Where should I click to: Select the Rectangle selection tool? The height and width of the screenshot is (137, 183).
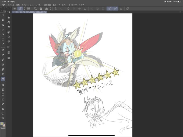[x=3, y=39]
